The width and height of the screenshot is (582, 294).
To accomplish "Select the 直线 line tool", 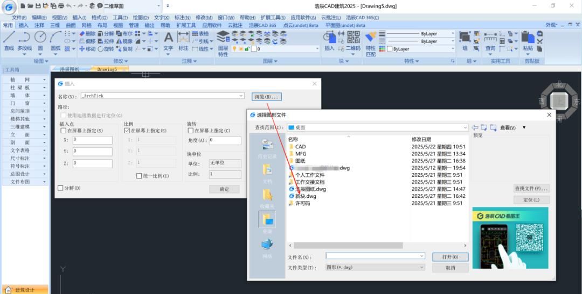I will (9, 40).
